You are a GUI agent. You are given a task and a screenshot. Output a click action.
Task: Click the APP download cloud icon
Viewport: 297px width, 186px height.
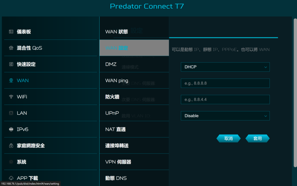11,178
